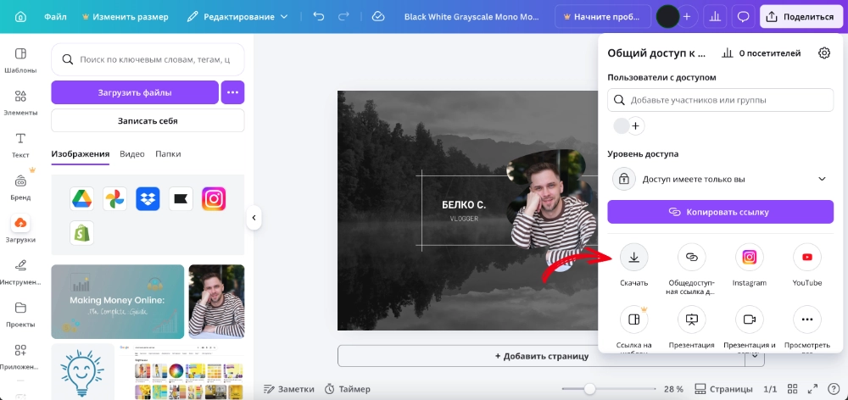The width and height of the screenshot is (848, 400).
Task: Collapse the side panel arrow
Action: point(254,218)
